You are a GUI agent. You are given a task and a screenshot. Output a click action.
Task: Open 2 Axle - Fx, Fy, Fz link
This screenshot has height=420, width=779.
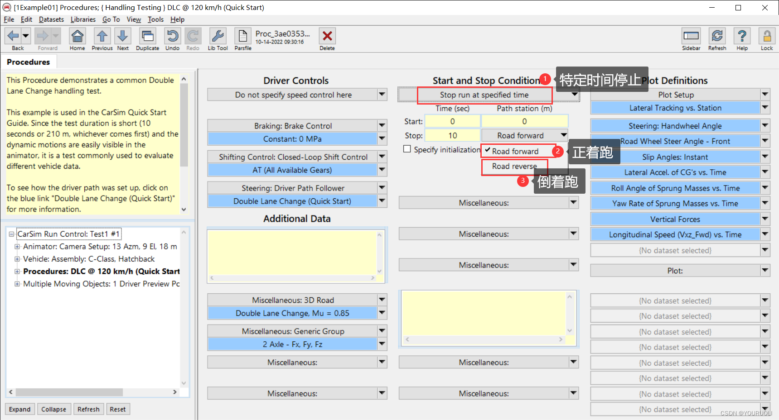coord(292,344)
